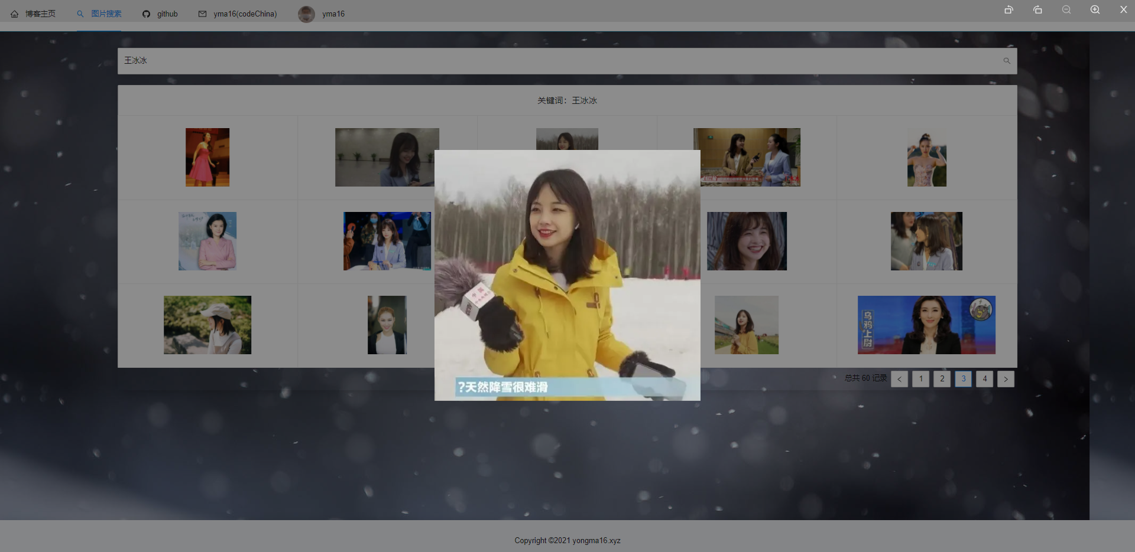Open thumbnail of woman in yellow jacket by field
The width and height of the screenshot is (1135, 552).
pyautogui.click(x=747, y=325)
